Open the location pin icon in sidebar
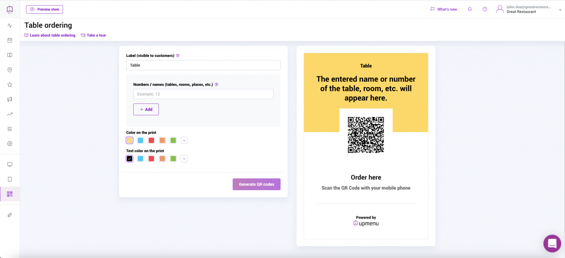 pyautogui.click(x=10, y=70)
